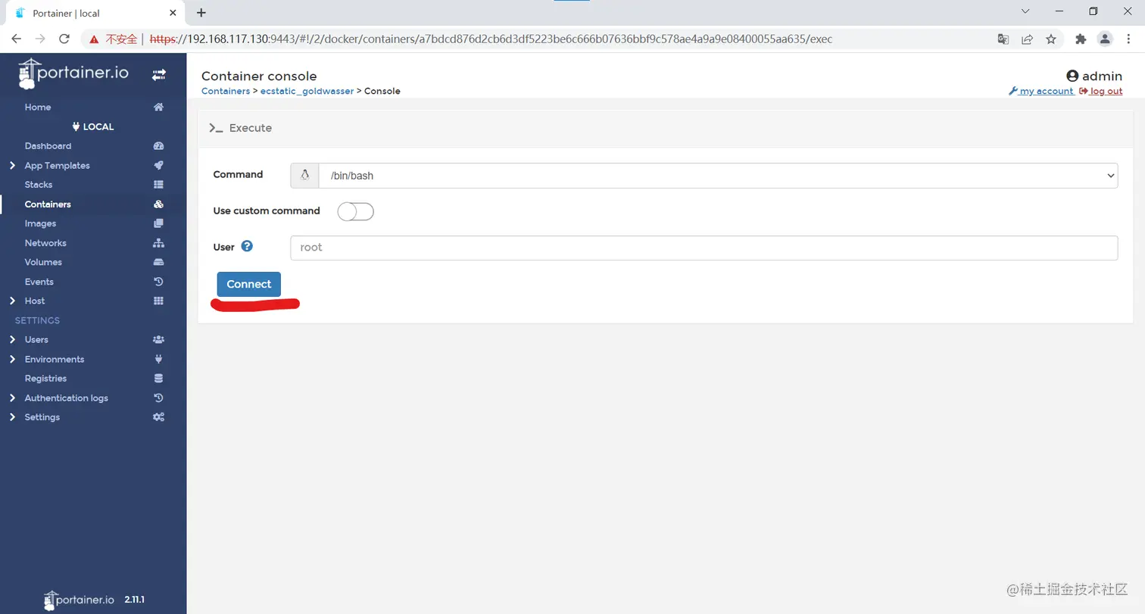Click the blue Connect button
This screenshot has height=614, width=1145.
248,284
